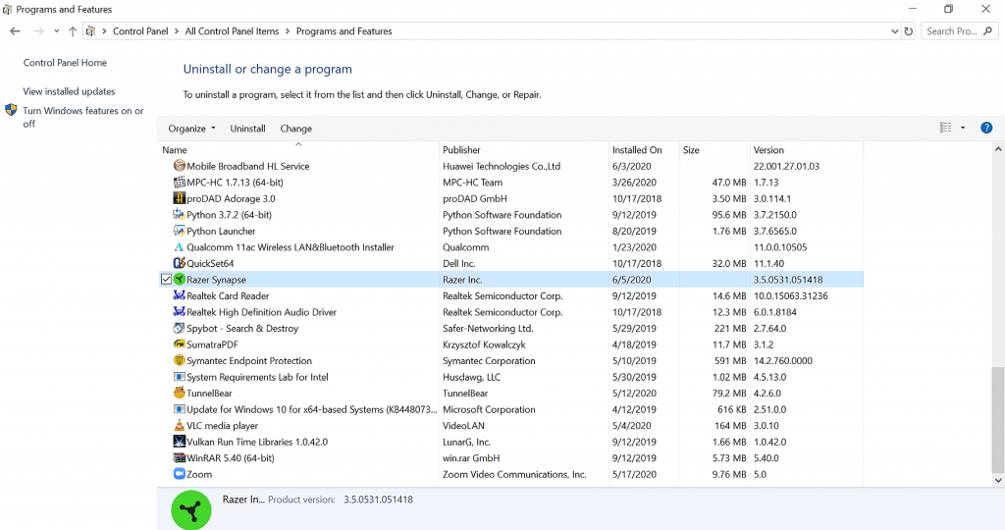Click the Python Launcher icon
1005x530 pixels.
180,231
